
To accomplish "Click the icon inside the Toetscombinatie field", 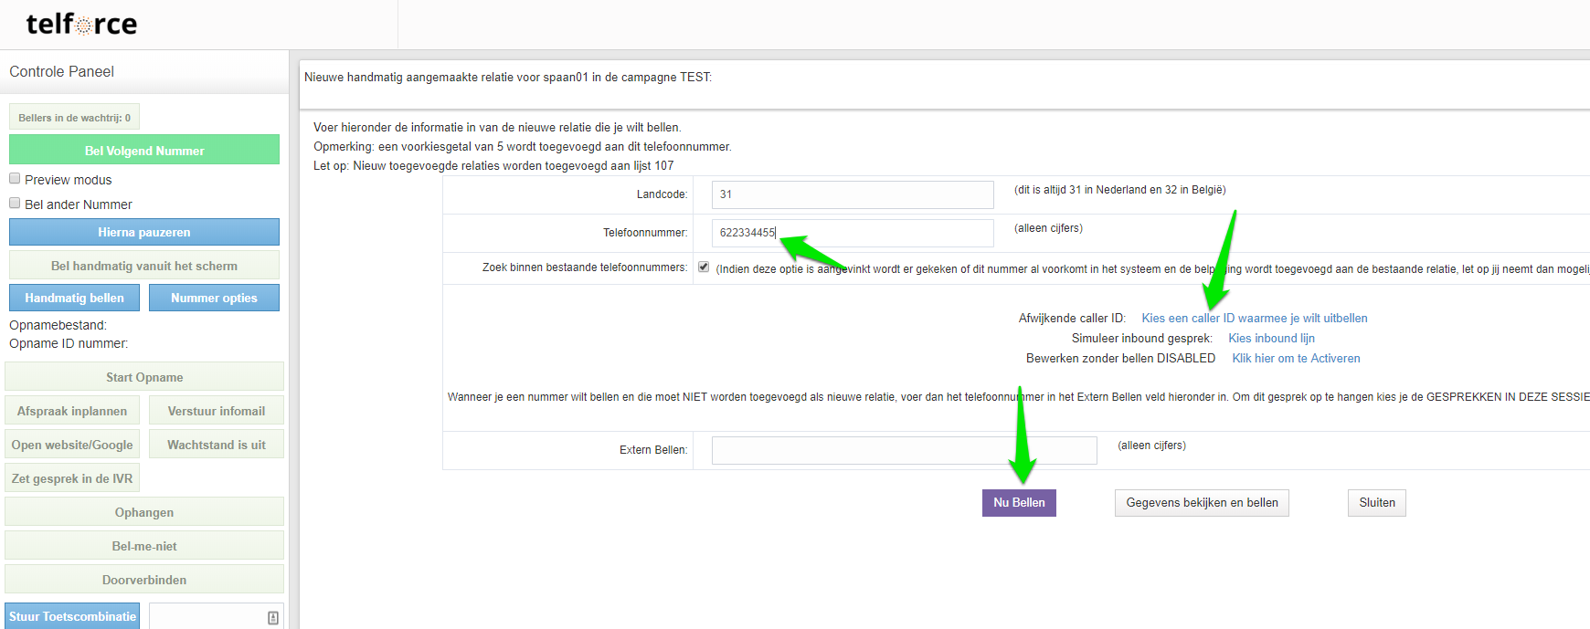I will tap(272, 618).
